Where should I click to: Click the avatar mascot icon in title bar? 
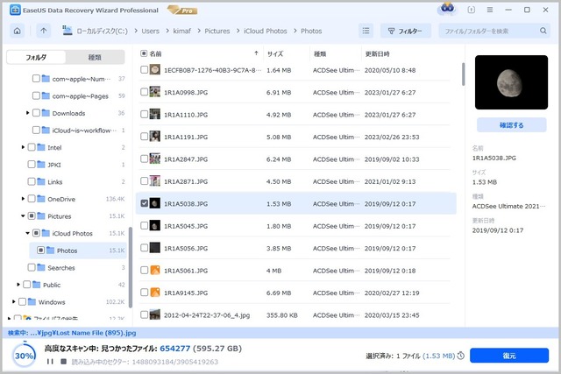click(447, 9)
